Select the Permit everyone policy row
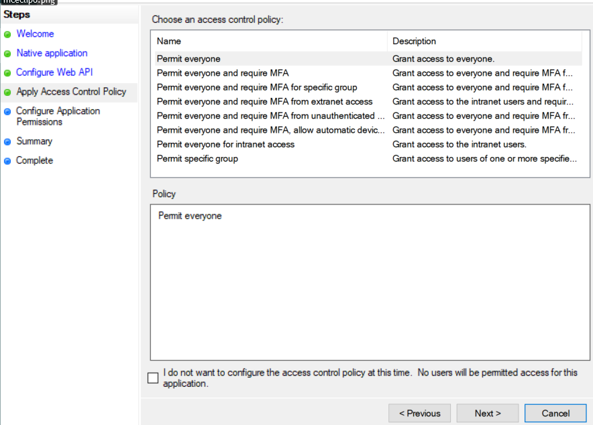 point(188,59)
